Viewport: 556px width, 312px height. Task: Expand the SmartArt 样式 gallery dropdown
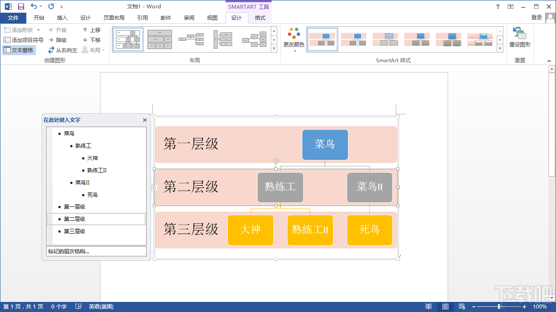500,49
